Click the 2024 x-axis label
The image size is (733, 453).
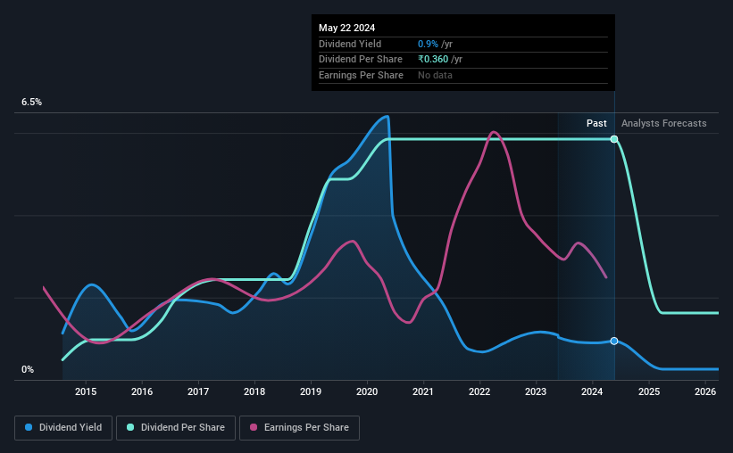[x=592, y=391]
